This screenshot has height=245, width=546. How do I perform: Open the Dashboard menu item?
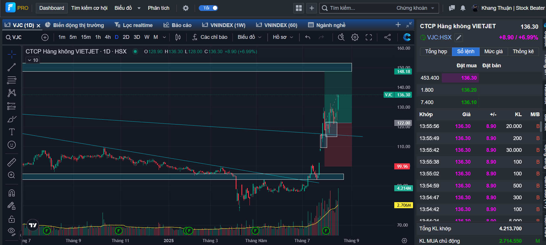pyautogui.click(x=52, y=8)
